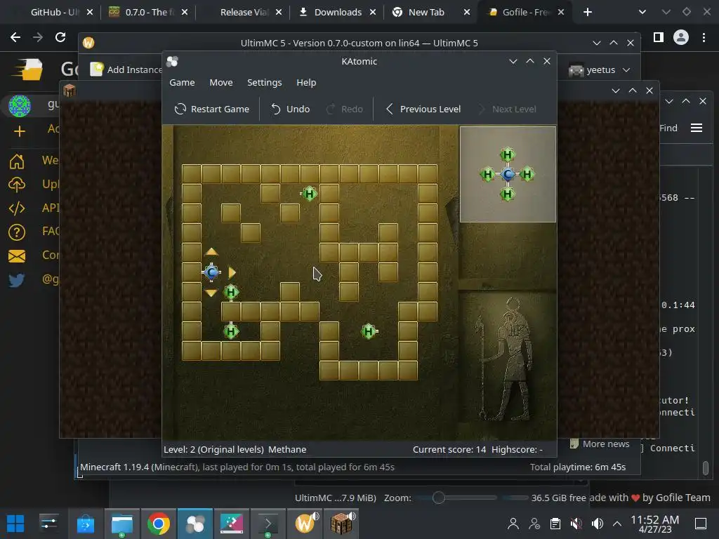Open Chrome three-dot menu

click(704, 37)
